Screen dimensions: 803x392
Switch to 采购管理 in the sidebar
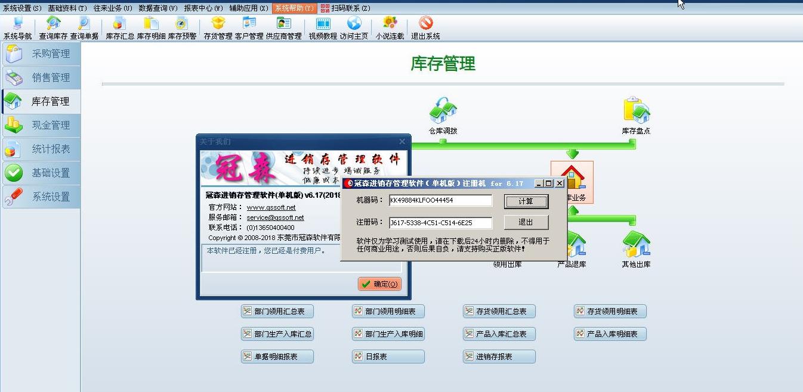(41, 54)
